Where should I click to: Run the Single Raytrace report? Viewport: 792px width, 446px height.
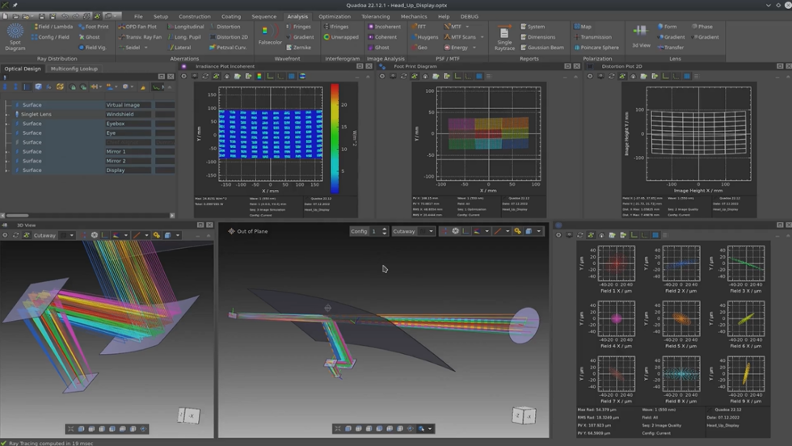coord(504,39)
